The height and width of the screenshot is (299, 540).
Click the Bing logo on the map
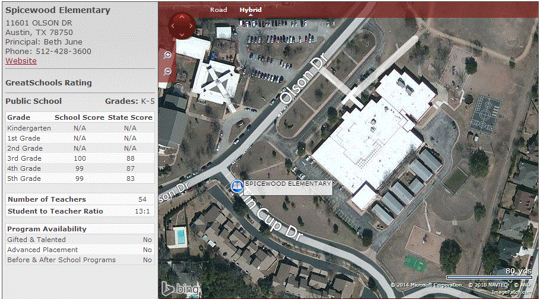coord(180,289)
